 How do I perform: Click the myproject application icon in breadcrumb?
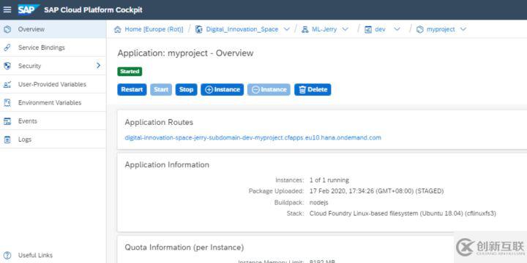(x=420, y=29)
